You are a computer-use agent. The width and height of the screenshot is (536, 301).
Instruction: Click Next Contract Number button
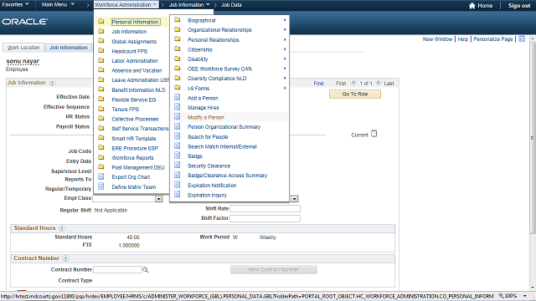click(x=274, y=269)
